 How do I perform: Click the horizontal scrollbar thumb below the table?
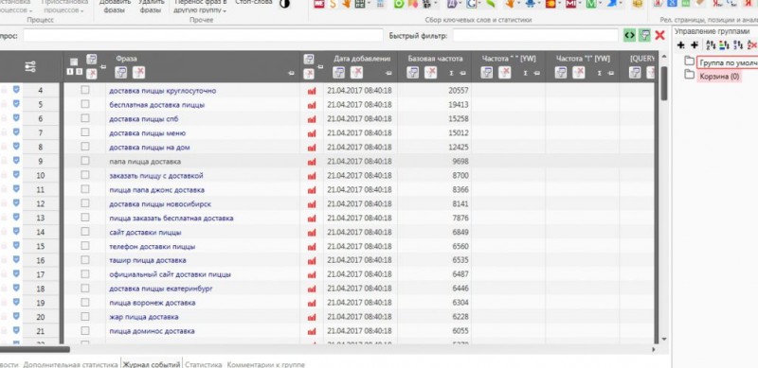pyautogui.click(x=35, y=349)
